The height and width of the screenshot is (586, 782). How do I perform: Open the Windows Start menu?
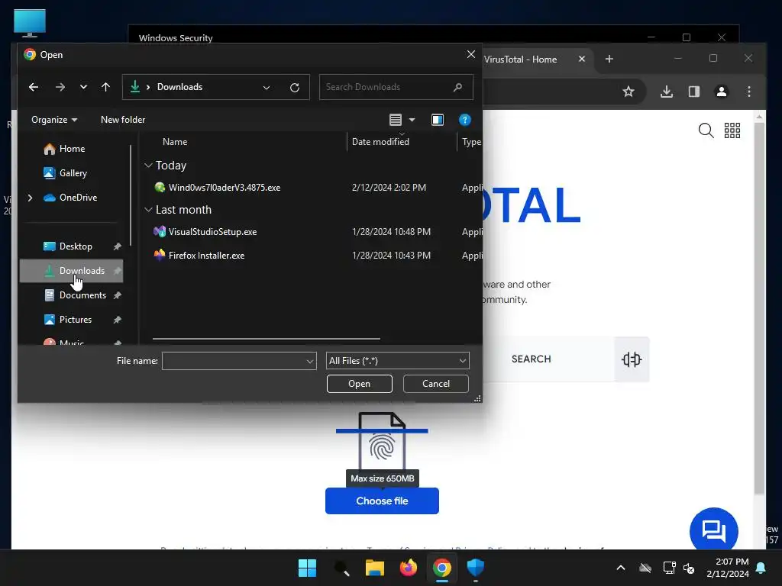(307, 568)
